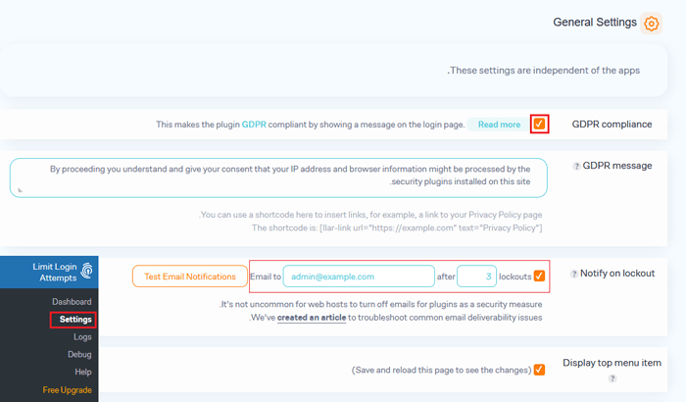Click the Free Upgrade link
Image resolution: width=686 pixels, height=402 pixels.
(x=67, y=390)
